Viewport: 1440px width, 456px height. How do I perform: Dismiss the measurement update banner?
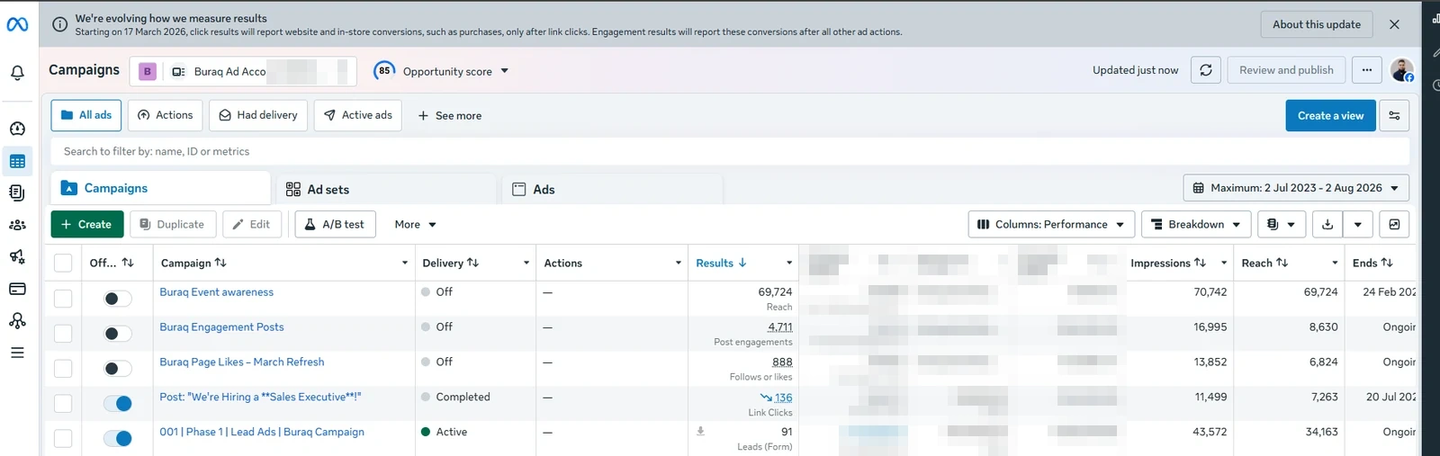pos(1394,25)
